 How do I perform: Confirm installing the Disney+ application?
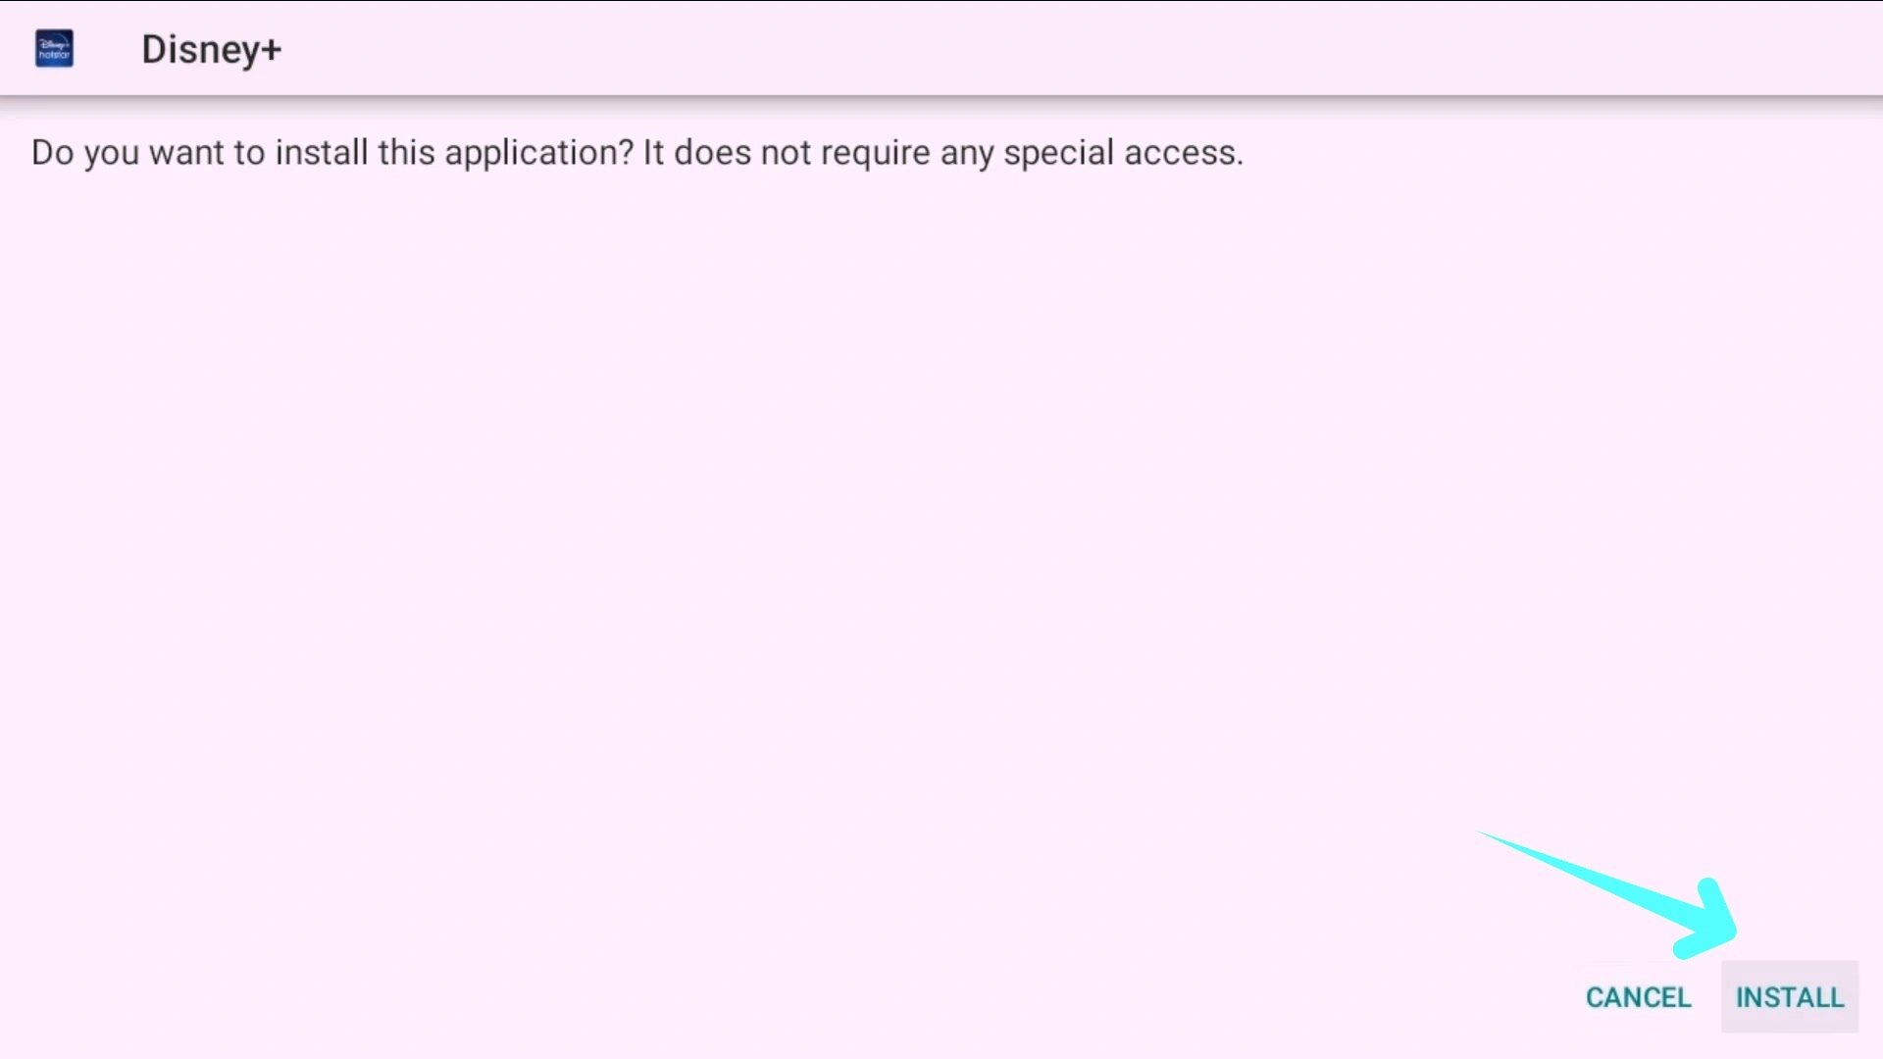click(x=1790, y=996)
